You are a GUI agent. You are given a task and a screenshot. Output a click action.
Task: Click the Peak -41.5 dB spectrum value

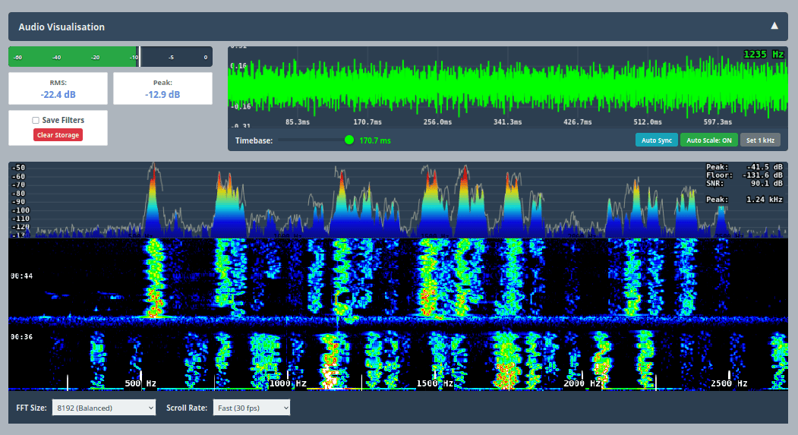tap(765, 167)
